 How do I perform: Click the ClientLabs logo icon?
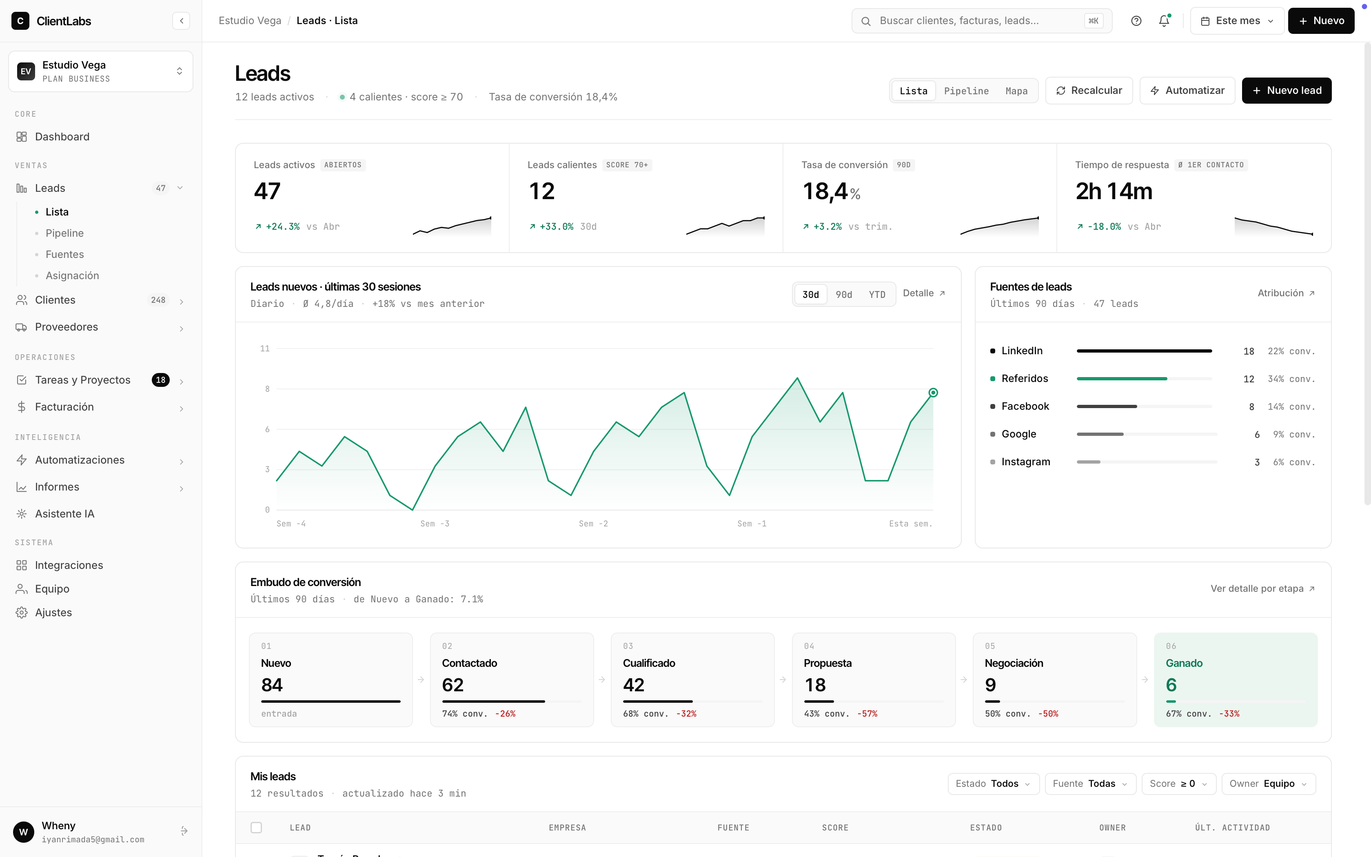pos(20,21)
